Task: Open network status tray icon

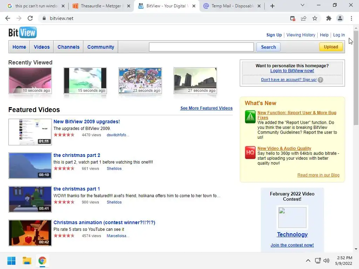Action: pos(318,261)
